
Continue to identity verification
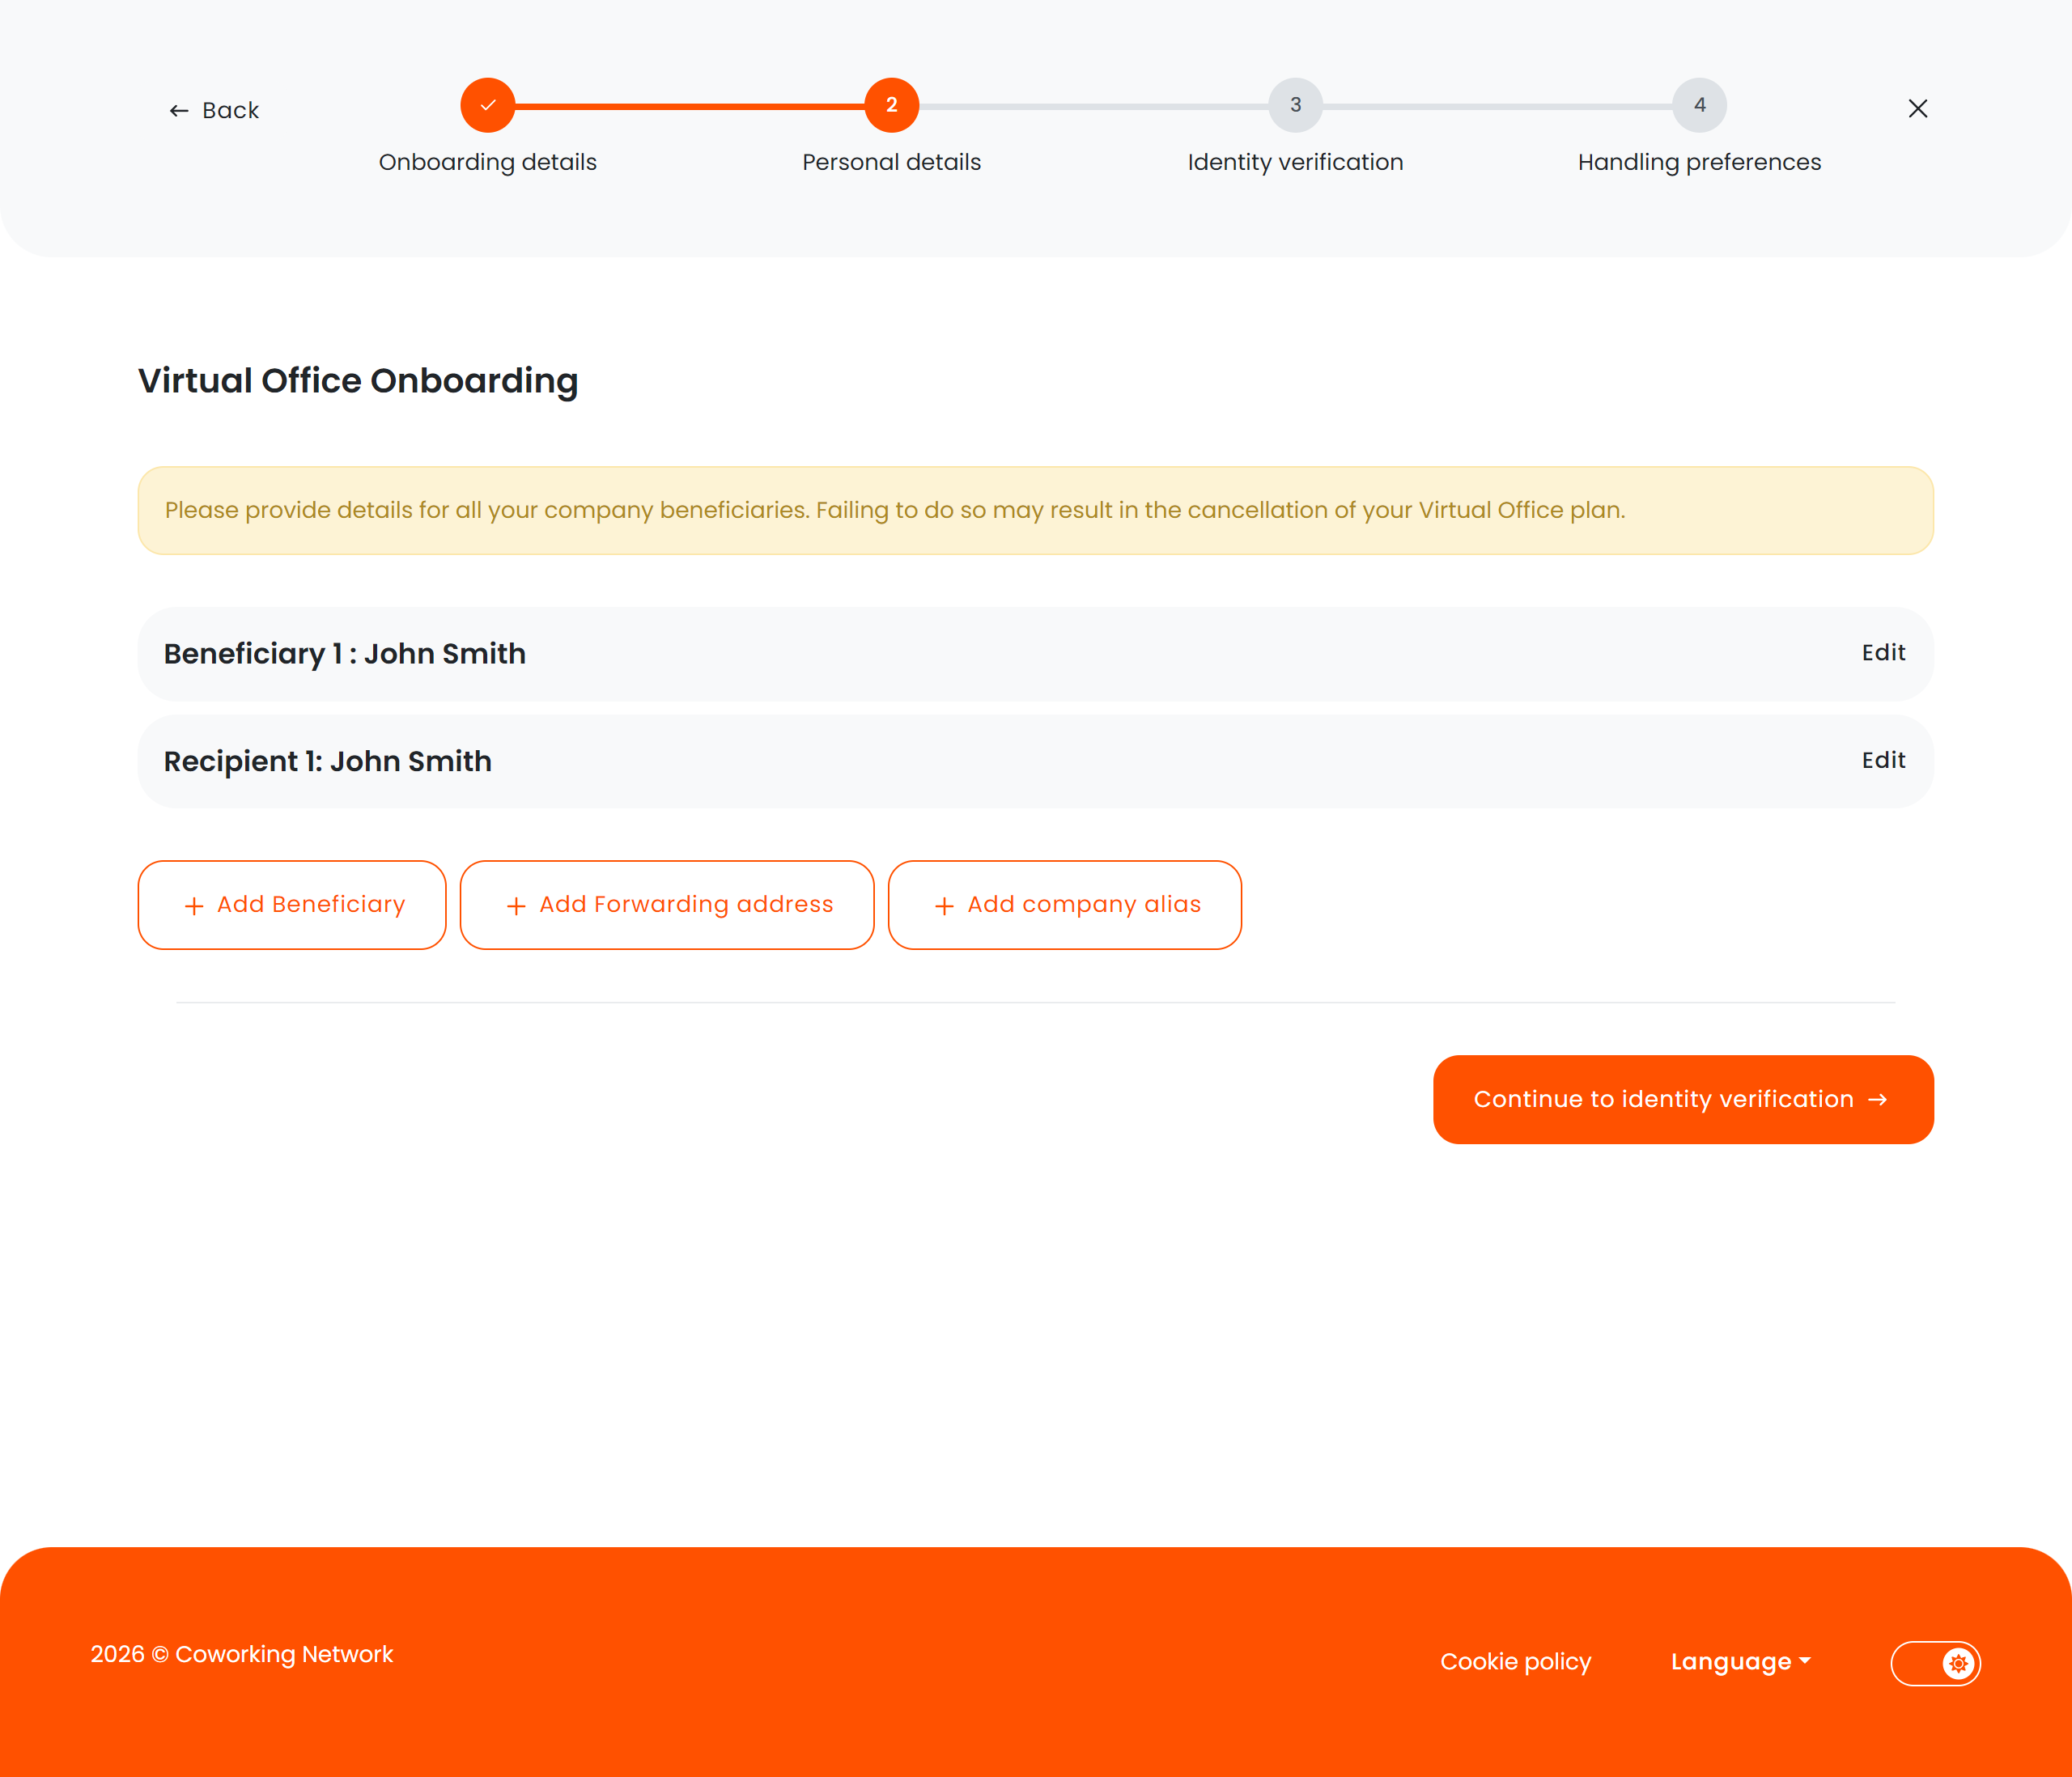1683,1099
